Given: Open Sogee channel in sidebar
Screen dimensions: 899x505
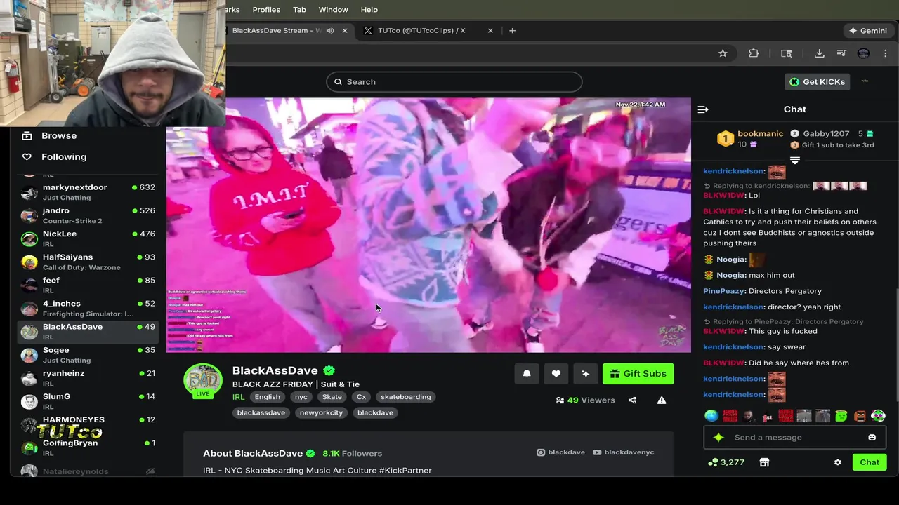Looking at the screenshot, I should [x=88, y=355].
